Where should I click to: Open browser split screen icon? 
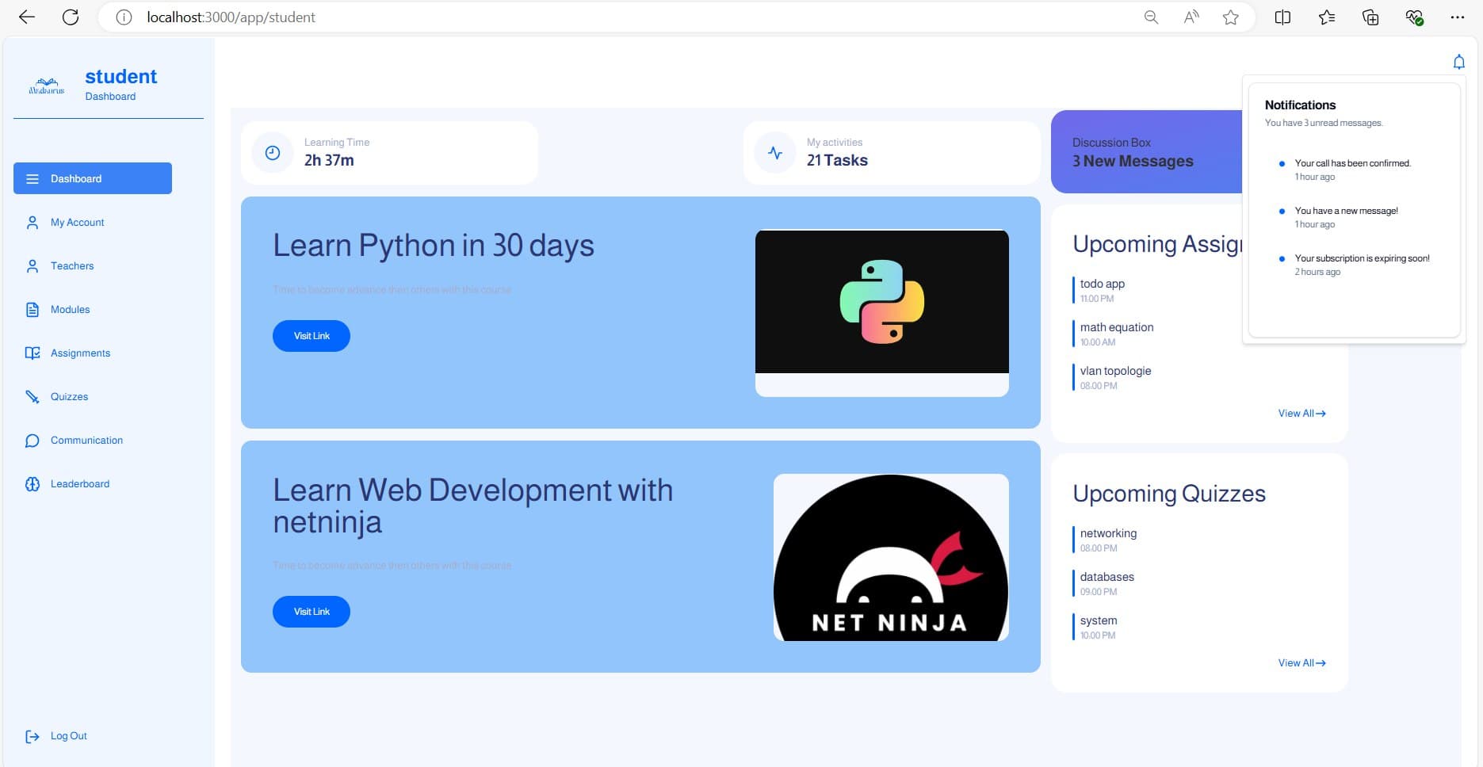tap(1282, 17)
